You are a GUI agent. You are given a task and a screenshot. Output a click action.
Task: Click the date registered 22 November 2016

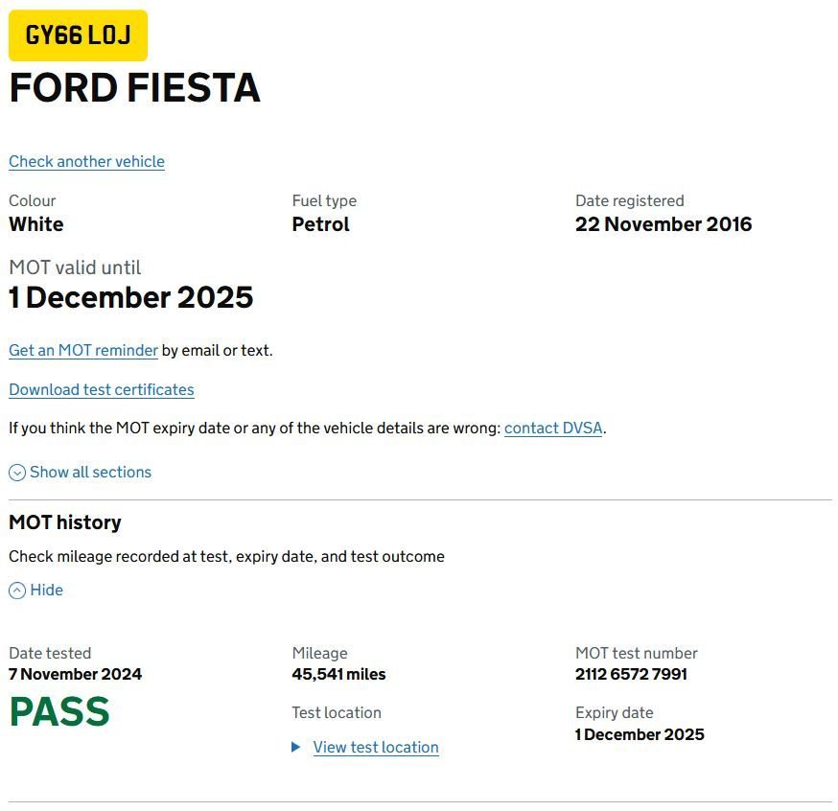click(663, 224)
